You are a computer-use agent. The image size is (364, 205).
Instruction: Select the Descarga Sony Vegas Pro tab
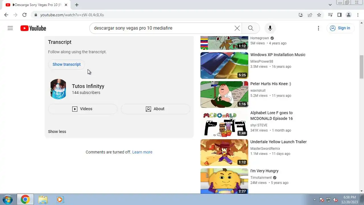36,5
